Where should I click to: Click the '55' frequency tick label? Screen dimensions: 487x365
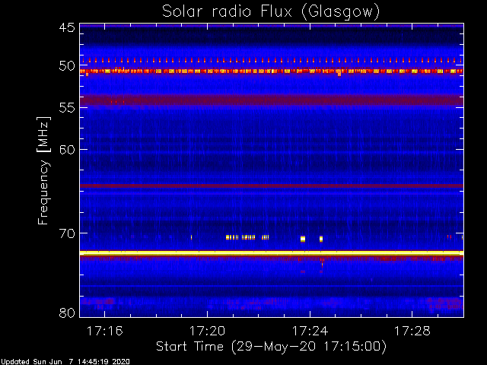coord(67,108)
